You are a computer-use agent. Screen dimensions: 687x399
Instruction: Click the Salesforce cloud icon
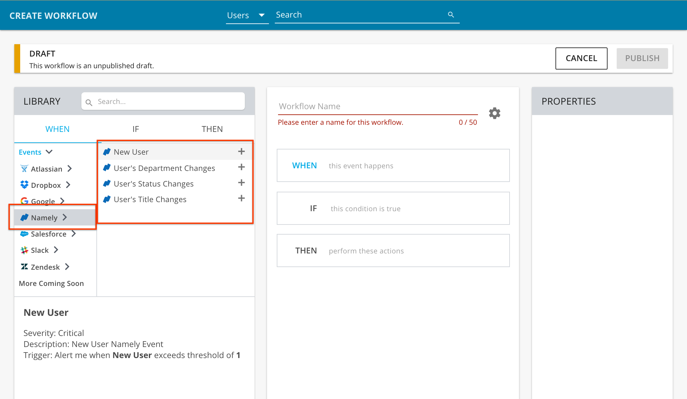[24, 234]
